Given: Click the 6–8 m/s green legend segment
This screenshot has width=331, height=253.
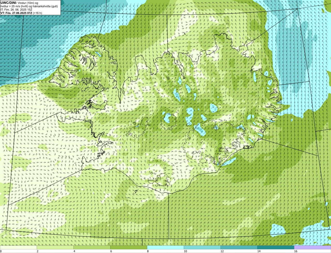Looking at the screenshot, I should tap(129, 247).
